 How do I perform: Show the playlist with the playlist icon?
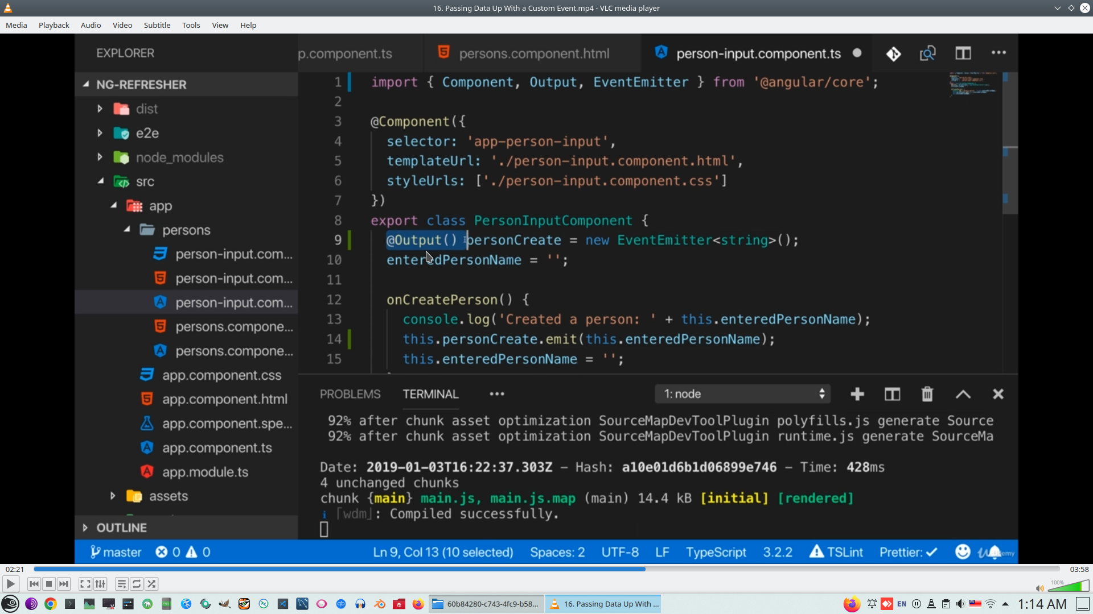point(121,584)
